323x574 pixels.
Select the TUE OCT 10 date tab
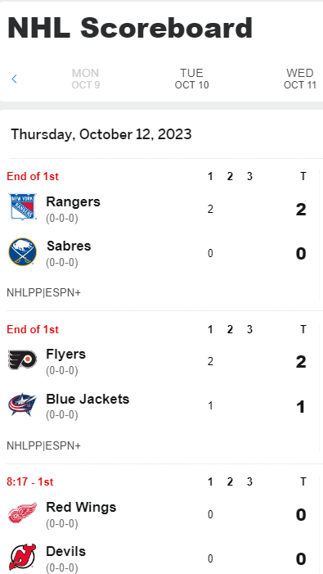tap(191, 79)
